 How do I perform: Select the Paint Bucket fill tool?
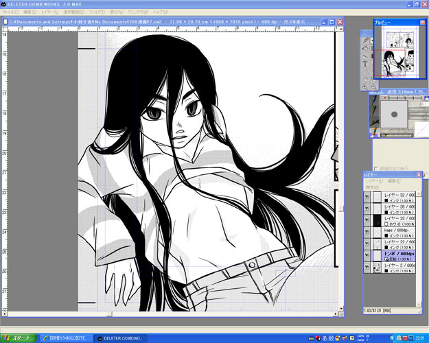(x=365, y=48)
